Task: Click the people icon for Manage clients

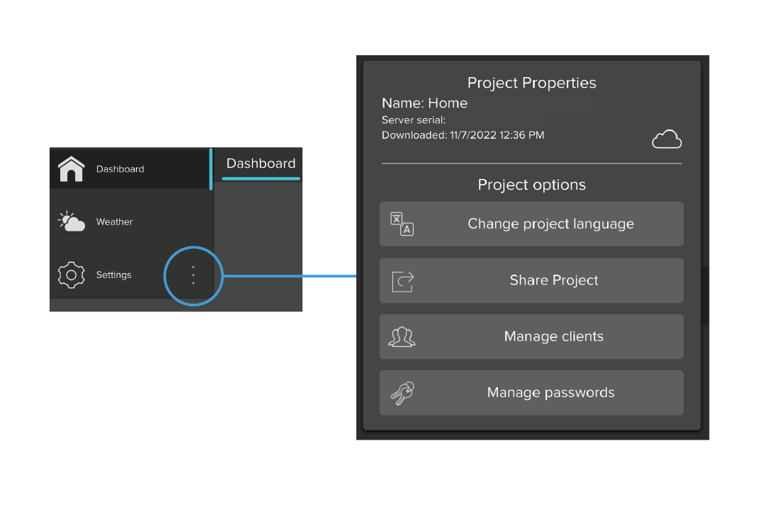Action: click(x=402, y=336)
